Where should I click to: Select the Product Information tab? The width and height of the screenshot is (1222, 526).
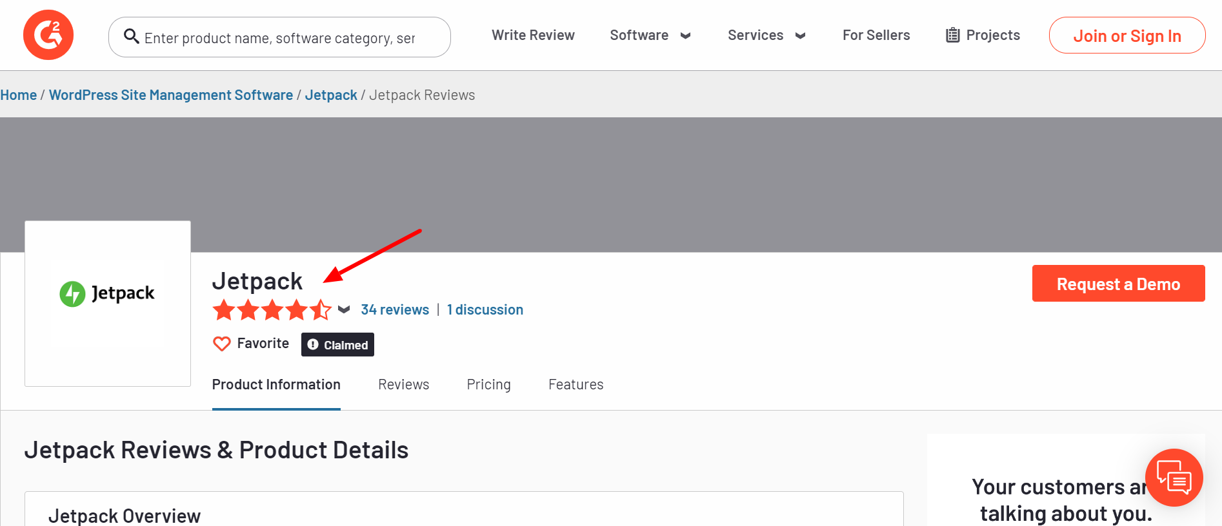[x=276, y=385]
